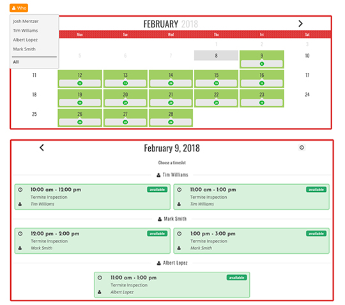Select Mark Smith in the Who list

coord(24,49)
